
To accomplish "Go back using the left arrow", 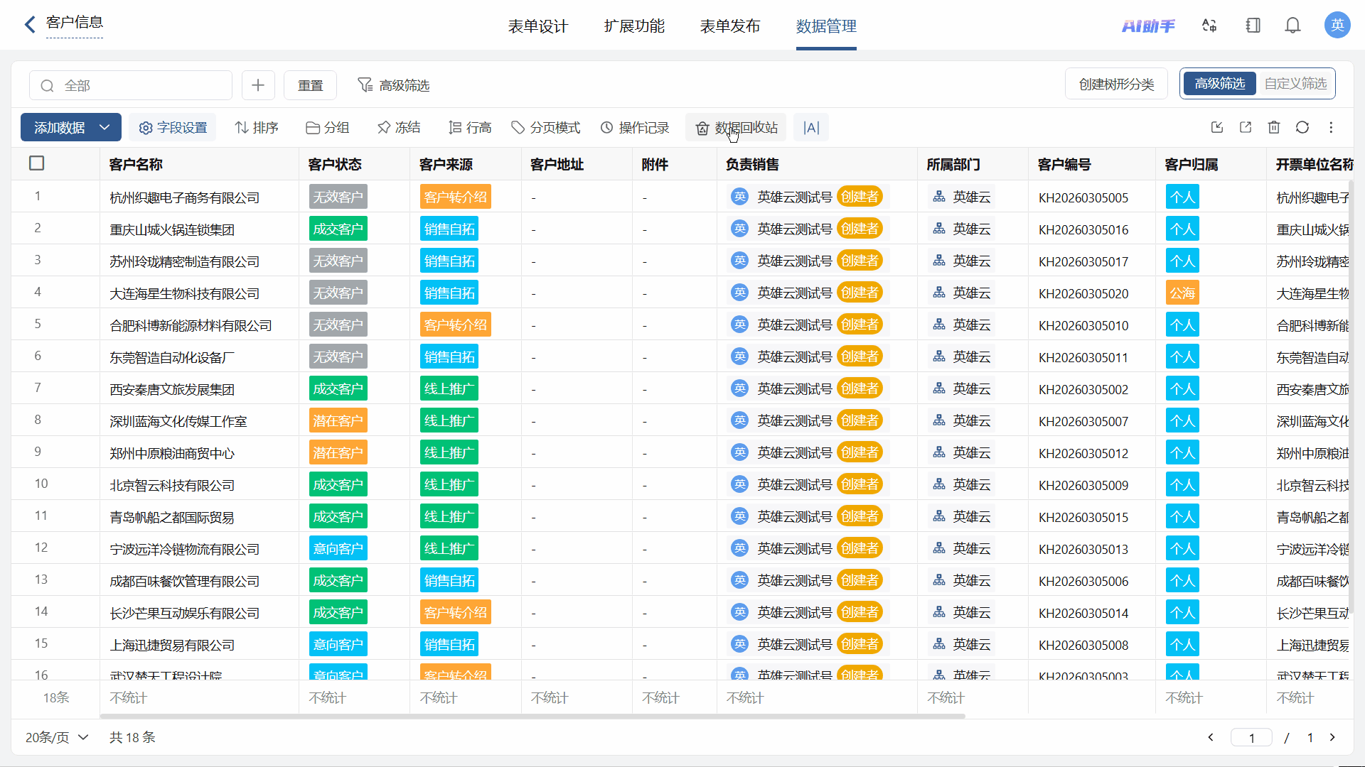I will [30, 25].
